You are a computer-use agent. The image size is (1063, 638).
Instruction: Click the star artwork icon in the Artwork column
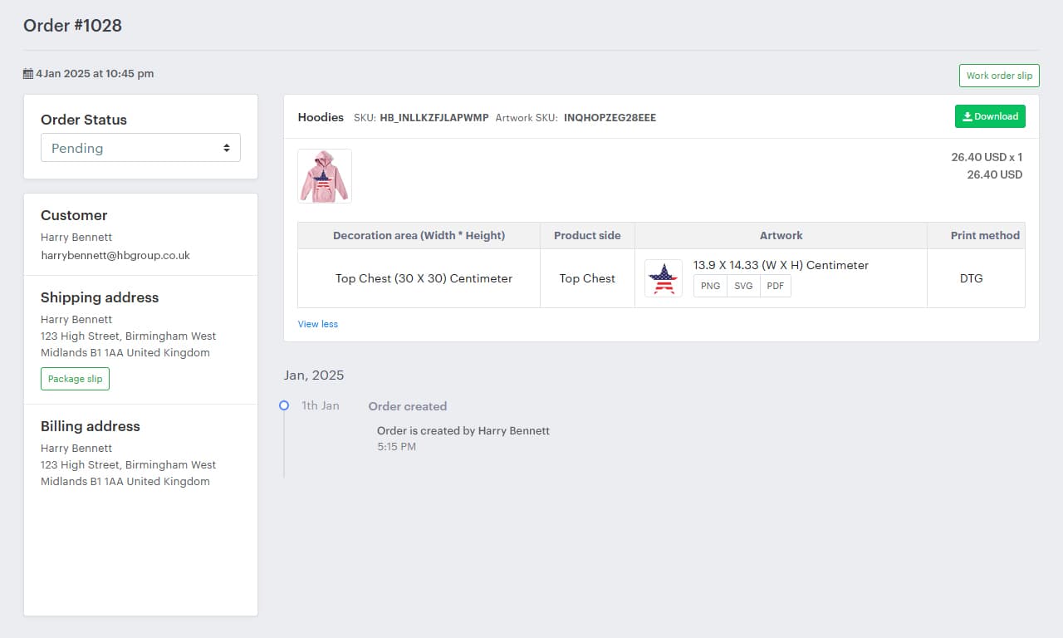point(662,280)
